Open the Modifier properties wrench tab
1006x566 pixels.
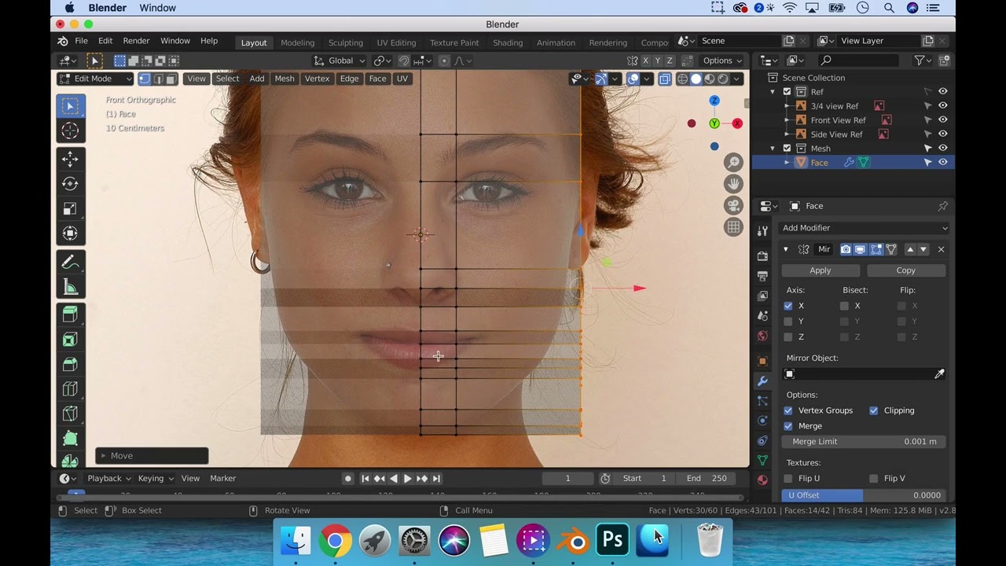click(762, 381)
